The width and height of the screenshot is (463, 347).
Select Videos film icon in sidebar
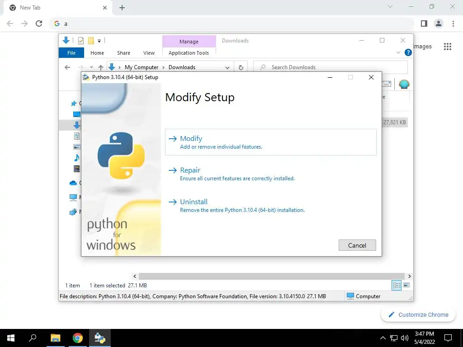pyautogui.click(x=77, y=169)
